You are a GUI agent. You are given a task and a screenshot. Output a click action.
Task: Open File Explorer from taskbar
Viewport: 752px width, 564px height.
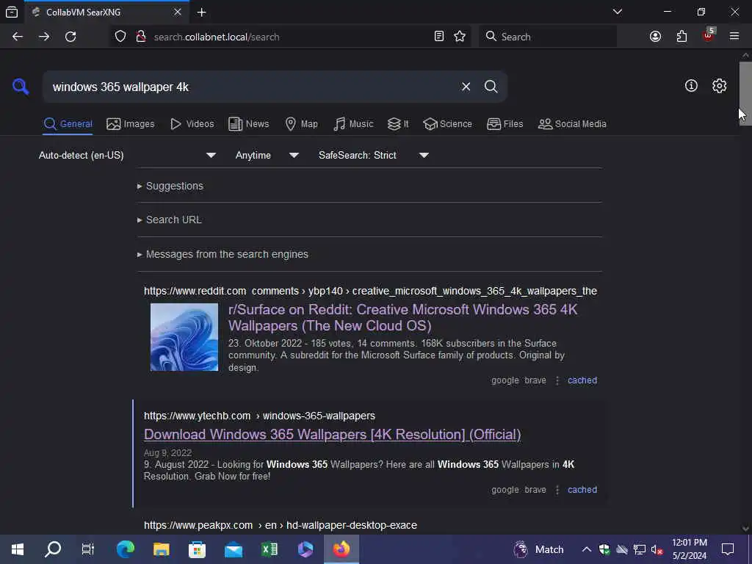point(161,549)
